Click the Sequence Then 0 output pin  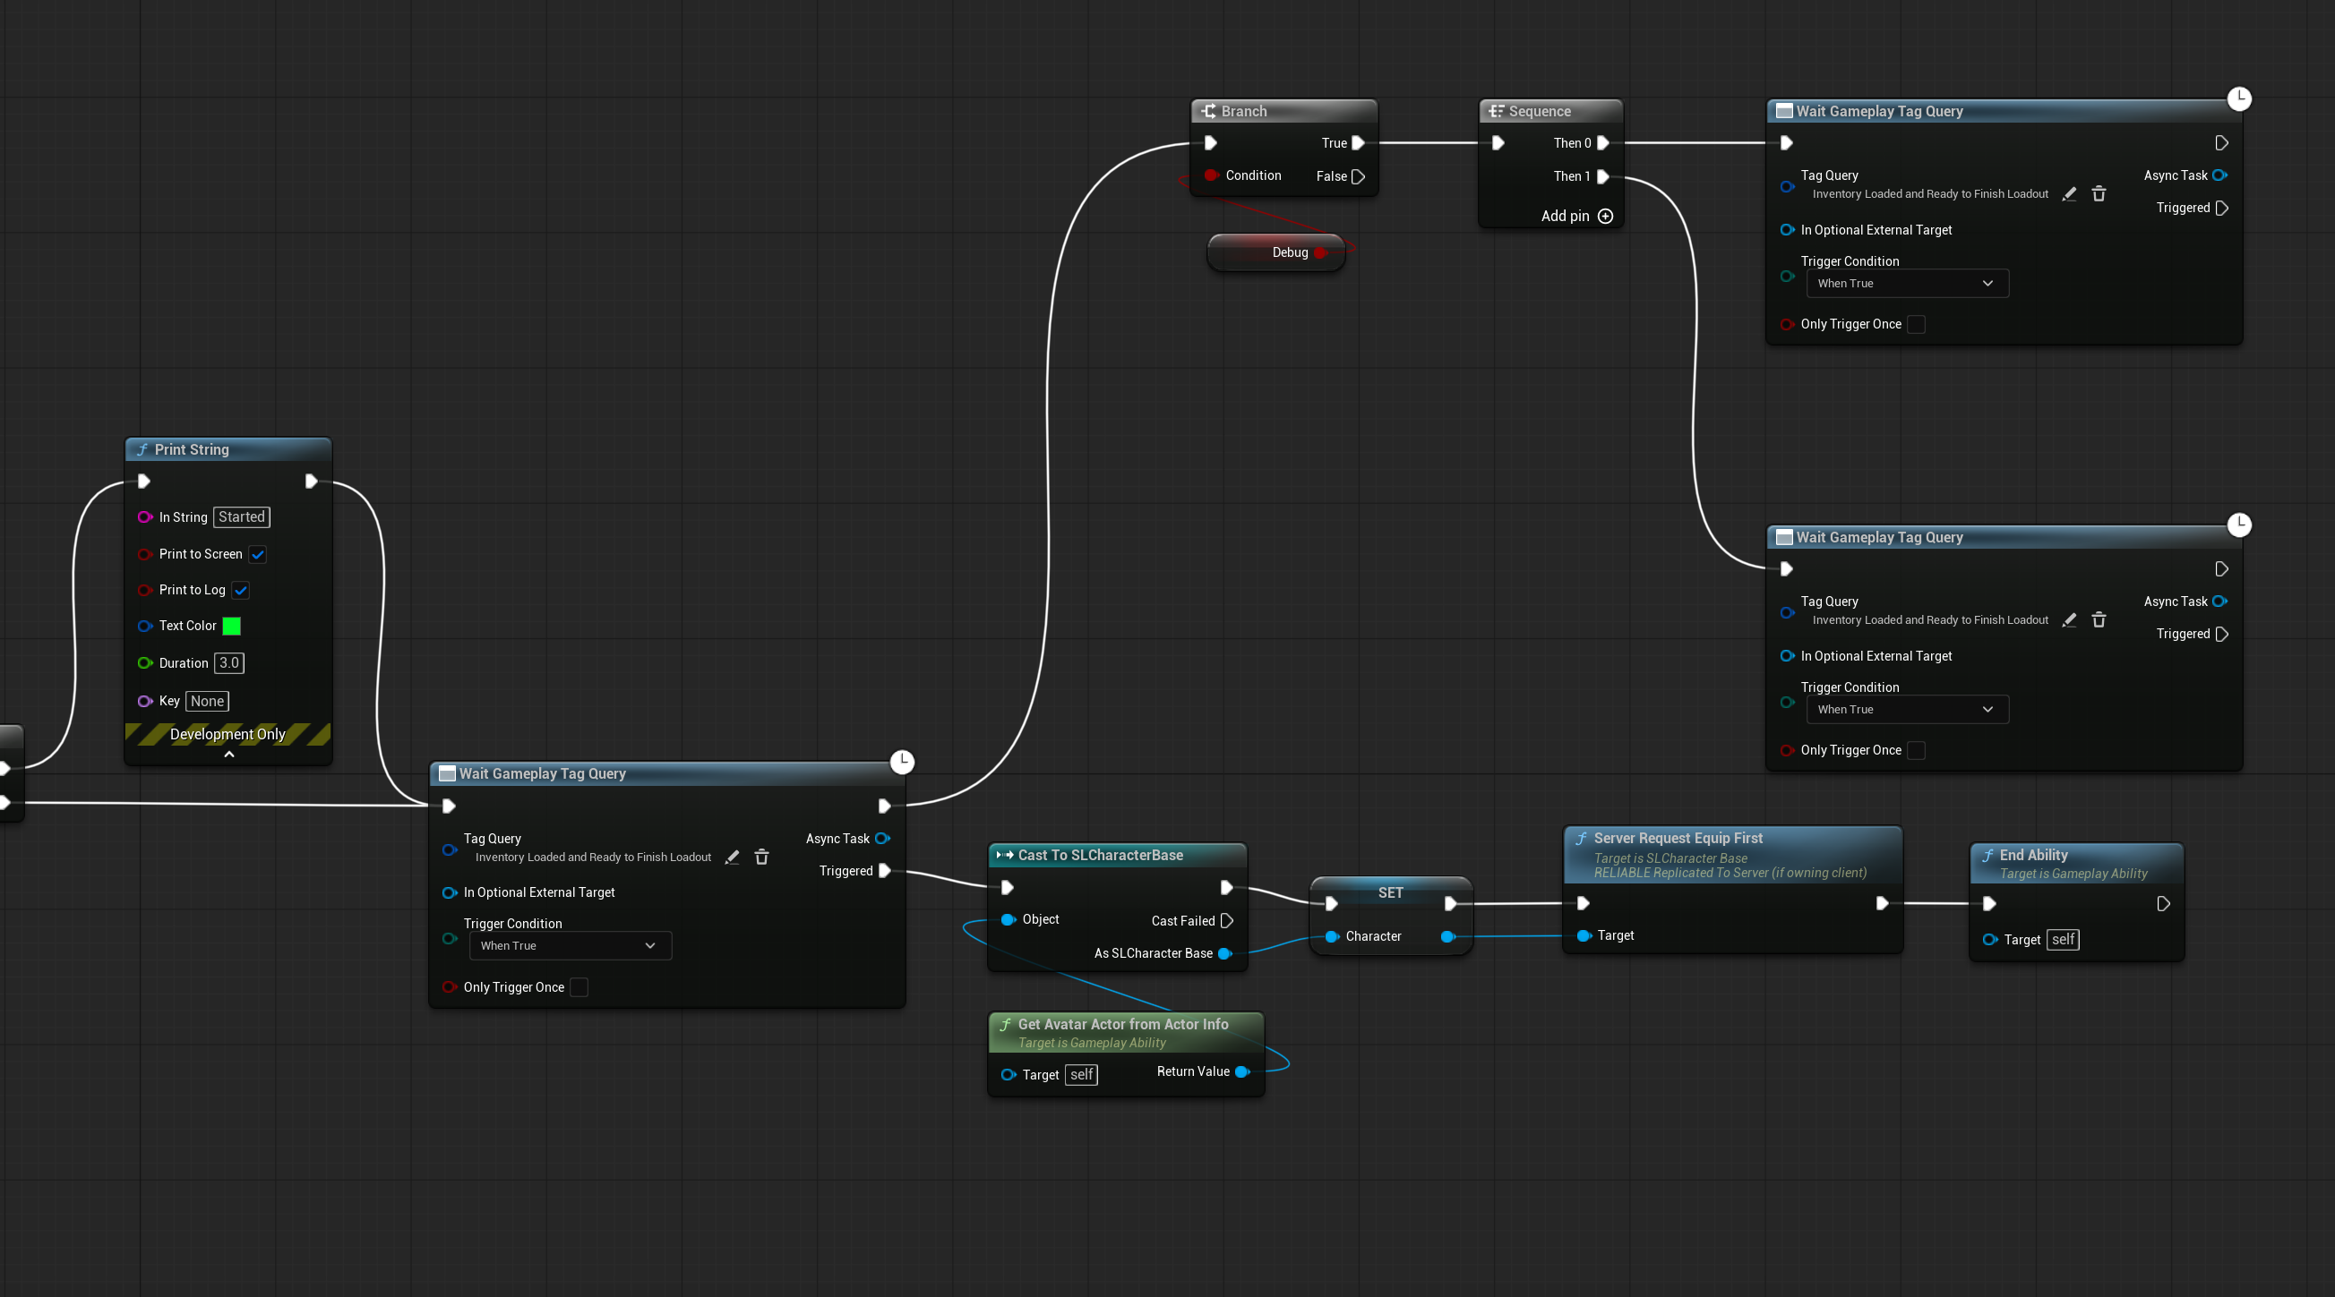pos(1602,143)
